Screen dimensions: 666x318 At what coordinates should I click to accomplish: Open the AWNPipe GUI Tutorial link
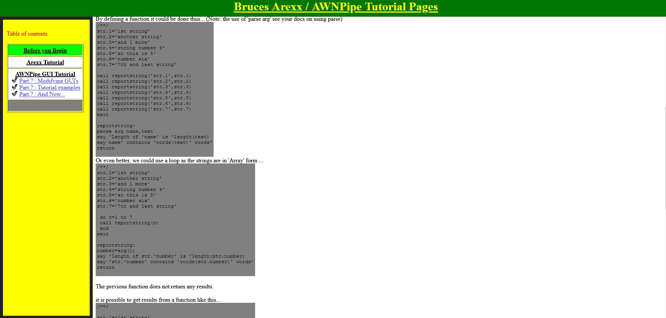[x=45, y=74]
